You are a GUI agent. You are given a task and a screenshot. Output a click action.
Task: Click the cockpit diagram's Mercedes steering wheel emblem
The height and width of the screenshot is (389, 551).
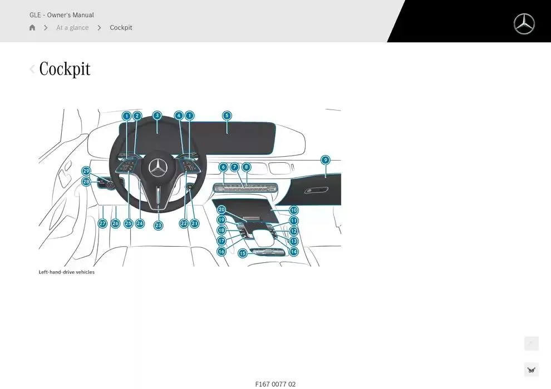coord(159,167)
